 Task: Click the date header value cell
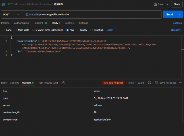pyautogui.click(x=137, y=98)
